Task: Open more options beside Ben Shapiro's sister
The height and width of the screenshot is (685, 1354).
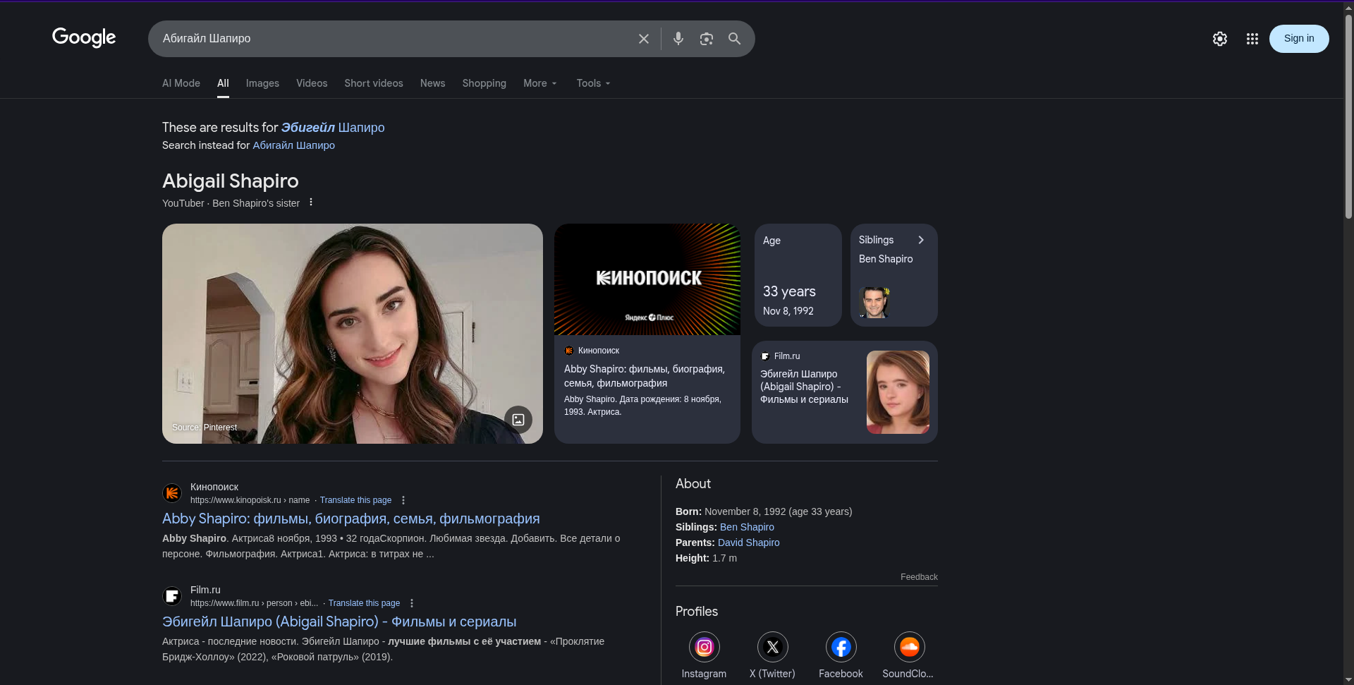Action: 311,202
